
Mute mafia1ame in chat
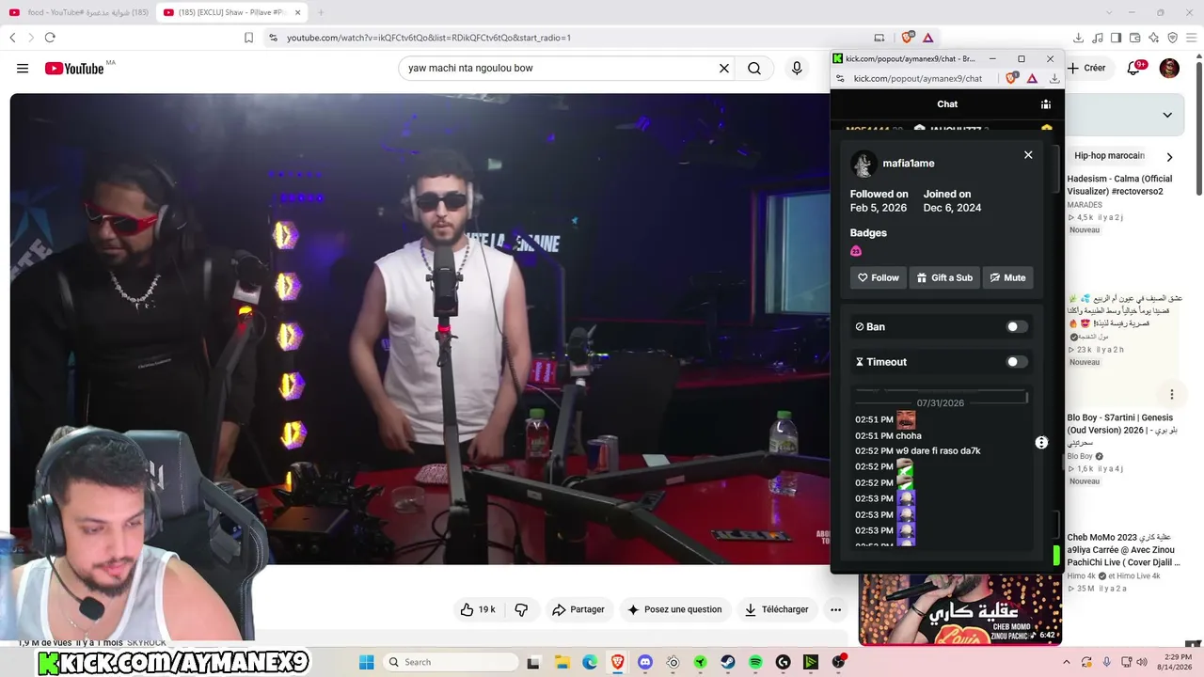point(1007,277)
